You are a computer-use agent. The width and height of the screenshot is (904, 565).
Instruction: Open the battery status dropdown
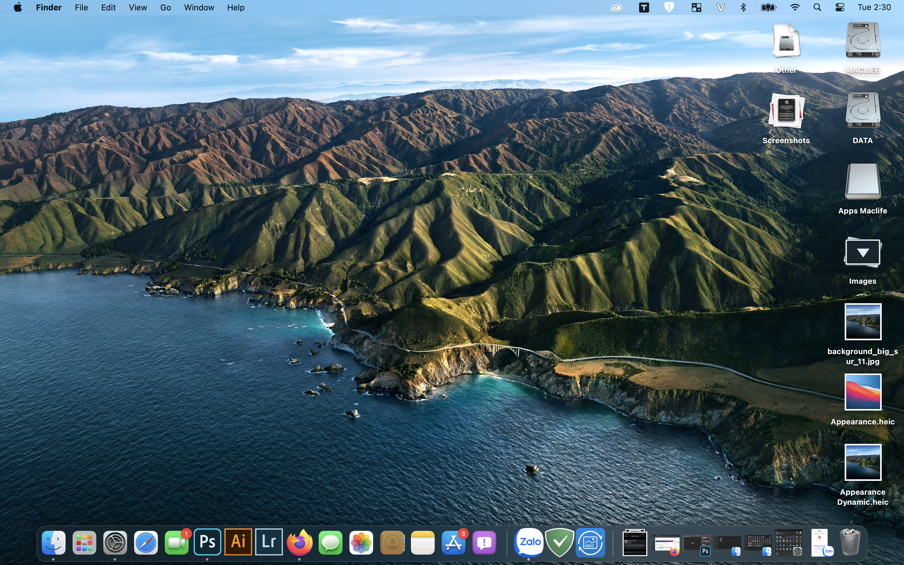pyautogui.click(x=769, y=7)
